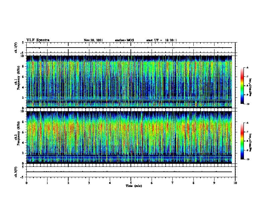Click the ch.1 voltage trace line

tap(129, 48)
